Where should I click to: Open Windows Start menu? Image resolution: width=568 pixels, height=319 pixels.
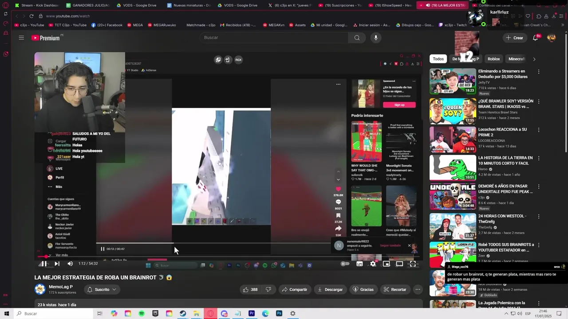(7, 314)
